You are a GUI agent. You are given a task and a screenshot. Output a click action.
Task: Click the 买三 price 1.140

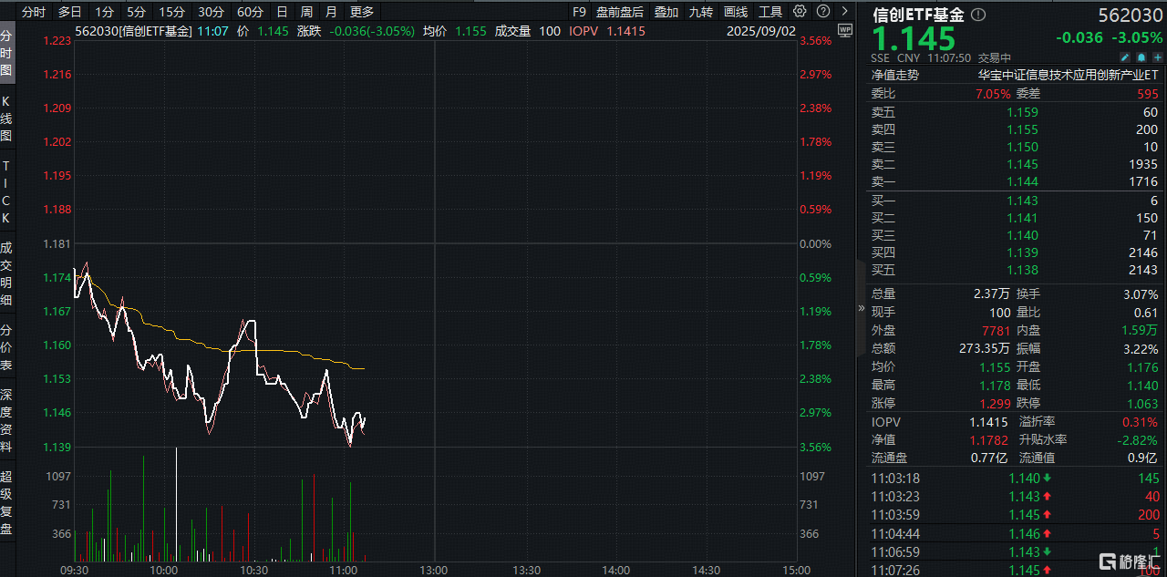1022,235
